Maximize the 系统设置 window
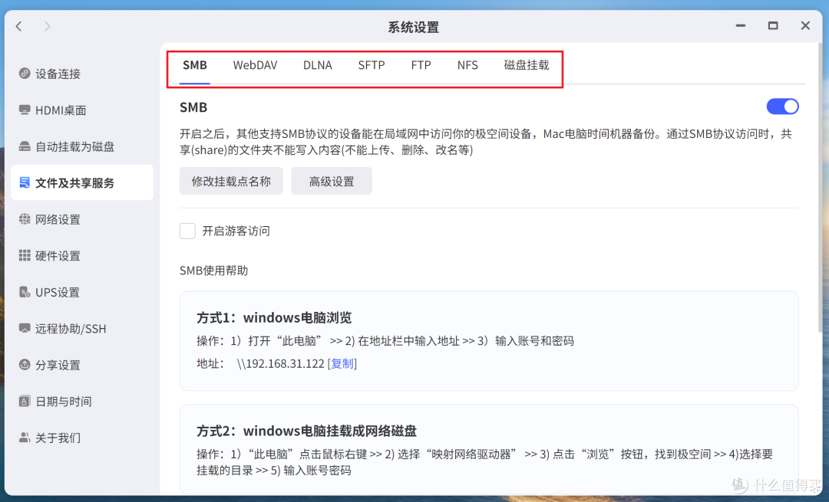The image size is (829, 502). pyautogui.click(x=773, y=25)
